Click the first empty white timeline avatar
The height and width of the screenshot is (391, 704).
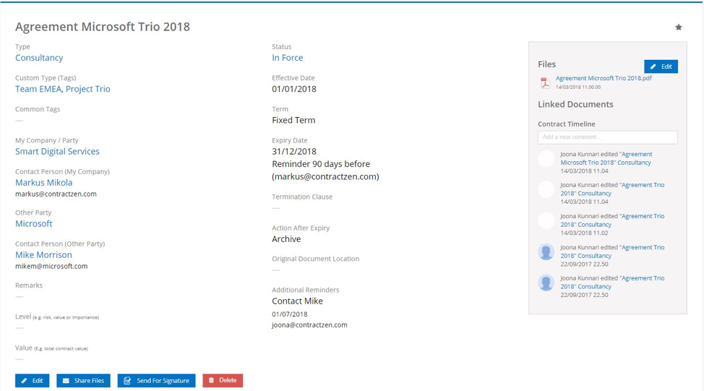pyautogui.click(x=546, y=158)
